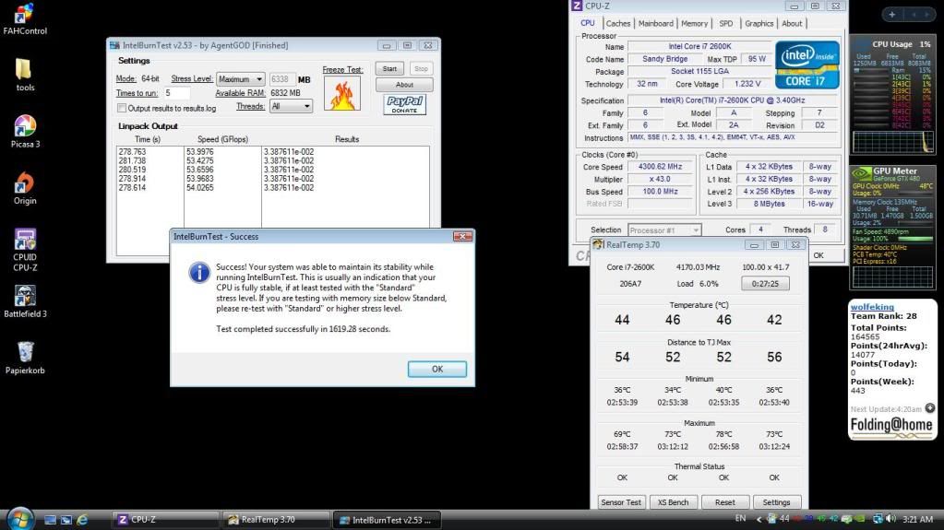Open Internet Explorer from quick launch
Screen dimensions: 944x530
[x=82, y=520]
